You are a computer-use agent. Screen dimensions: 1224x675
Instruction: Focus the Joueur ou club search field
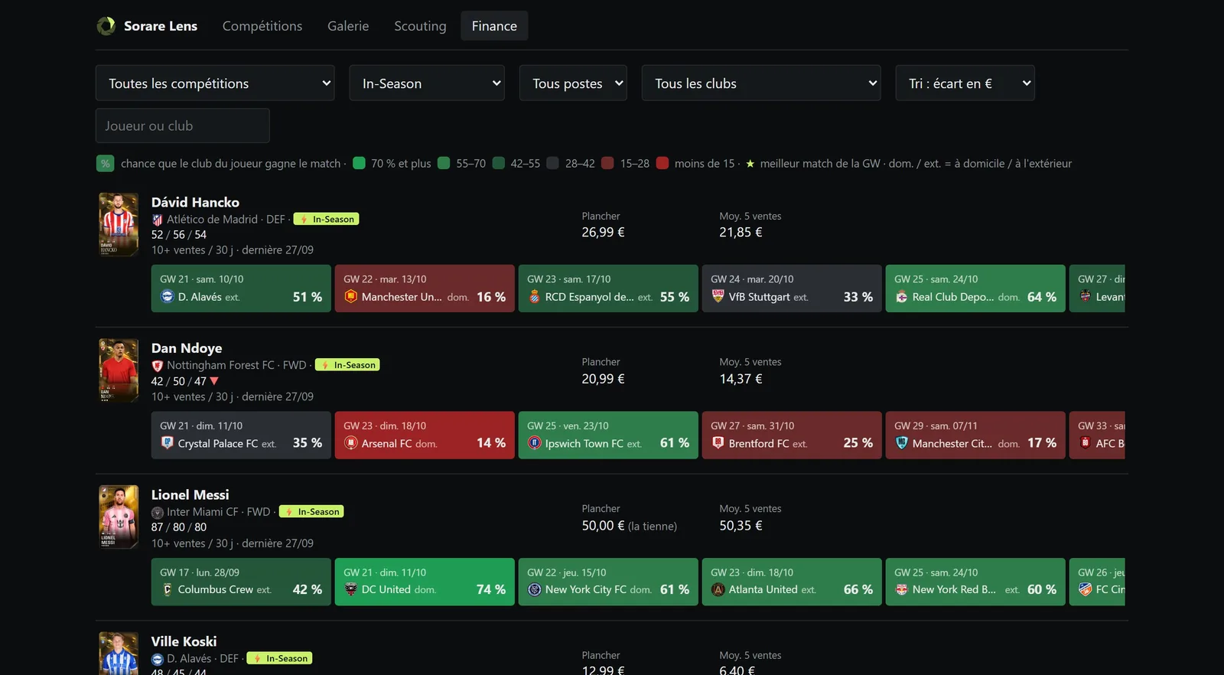point(183,126)
